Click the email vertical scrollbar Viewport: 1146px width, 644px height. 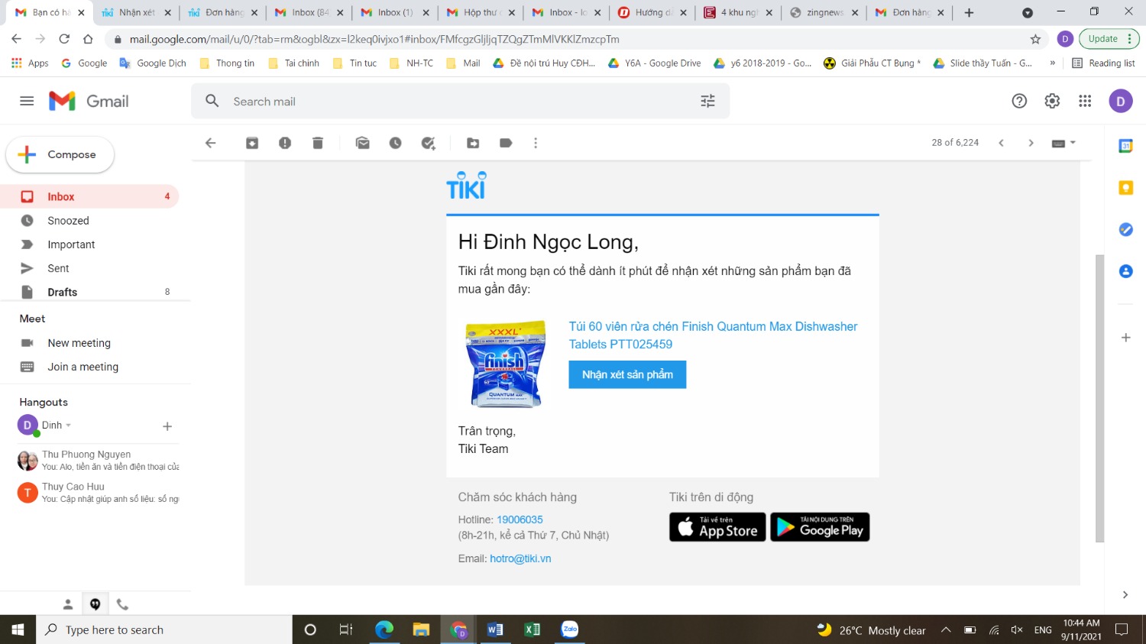(1099, 397)
